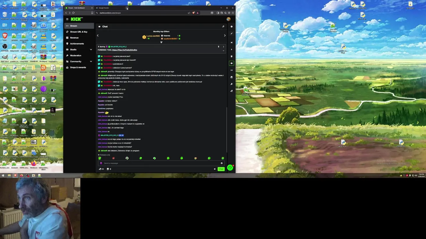426x239 pixels.
Task: Click the purple identity icon in message box
Action: 101,163
